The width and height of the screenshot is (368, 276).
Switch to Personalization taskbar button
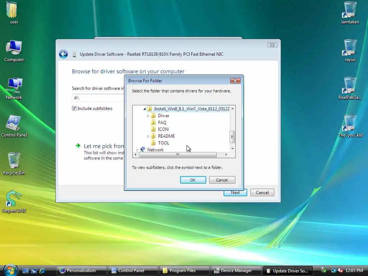point(81,271)
